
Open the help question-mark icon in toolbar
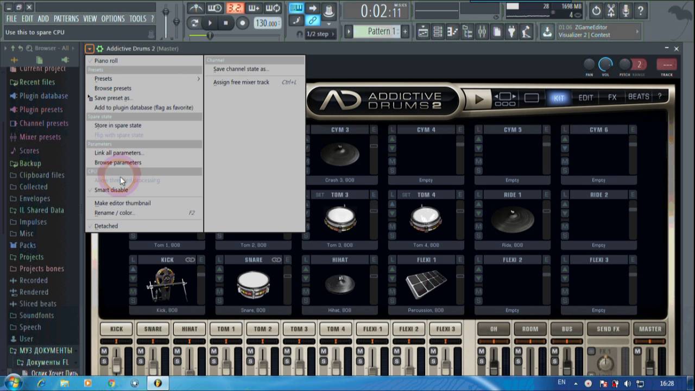640,10
